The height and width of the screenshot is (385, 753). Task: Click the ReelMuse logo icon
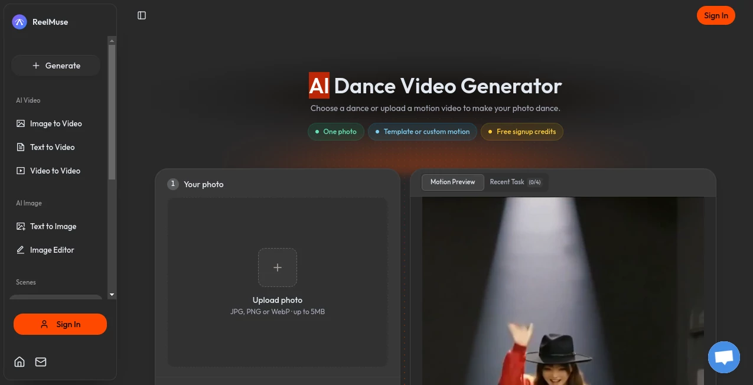pos(19,22)
